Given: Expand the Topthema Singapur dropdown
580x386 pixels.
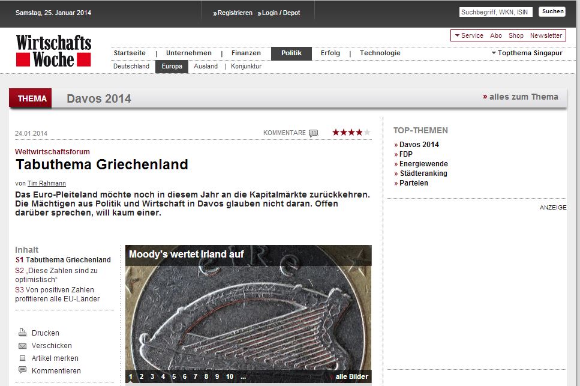Looking at the screenshot, I should (527, 53).
